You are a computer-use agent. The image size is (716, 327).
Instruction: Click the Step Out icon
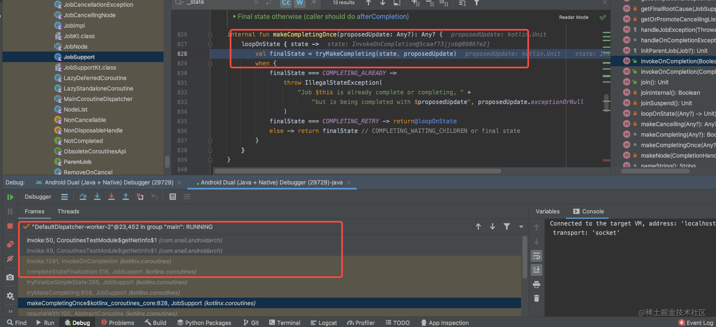point(125,197)
